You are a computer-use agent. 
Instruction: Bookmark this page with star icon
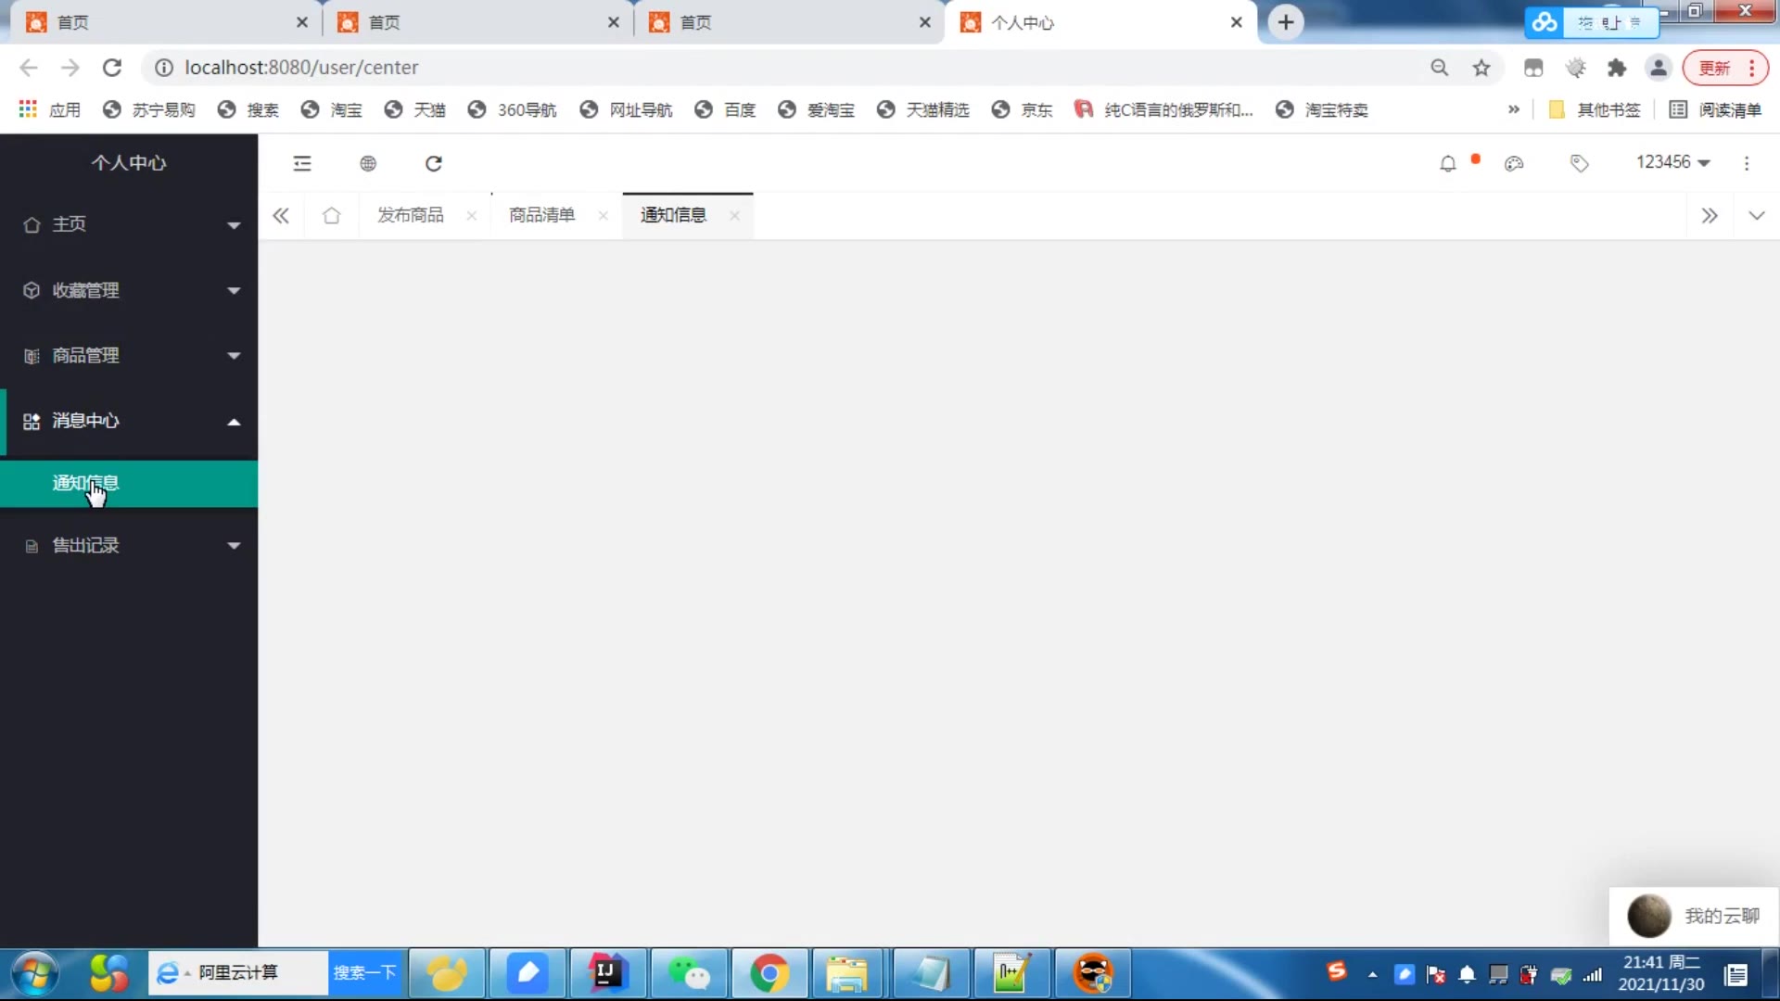[x=1481, y=68]
